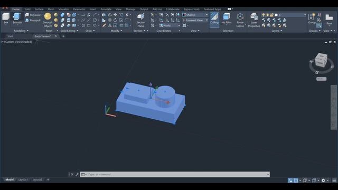This screenshot has height=190, width=338.
Task: Click the Smooth Object mesh button
Action: 48,20
